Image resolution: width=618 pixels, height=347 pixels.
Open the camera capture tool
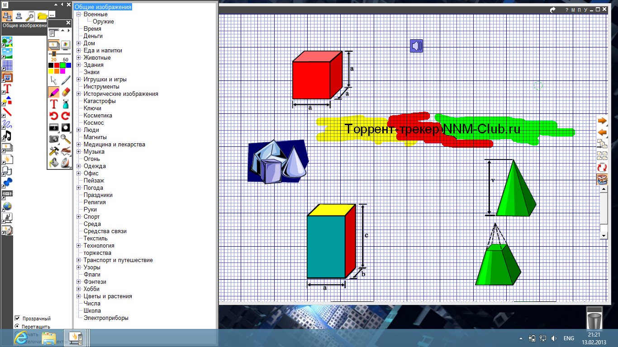tap(54, 139)
